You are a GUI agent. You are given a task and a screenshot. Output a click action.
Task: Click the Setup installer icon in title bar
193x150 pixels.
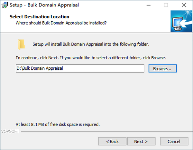click(5, 5)
